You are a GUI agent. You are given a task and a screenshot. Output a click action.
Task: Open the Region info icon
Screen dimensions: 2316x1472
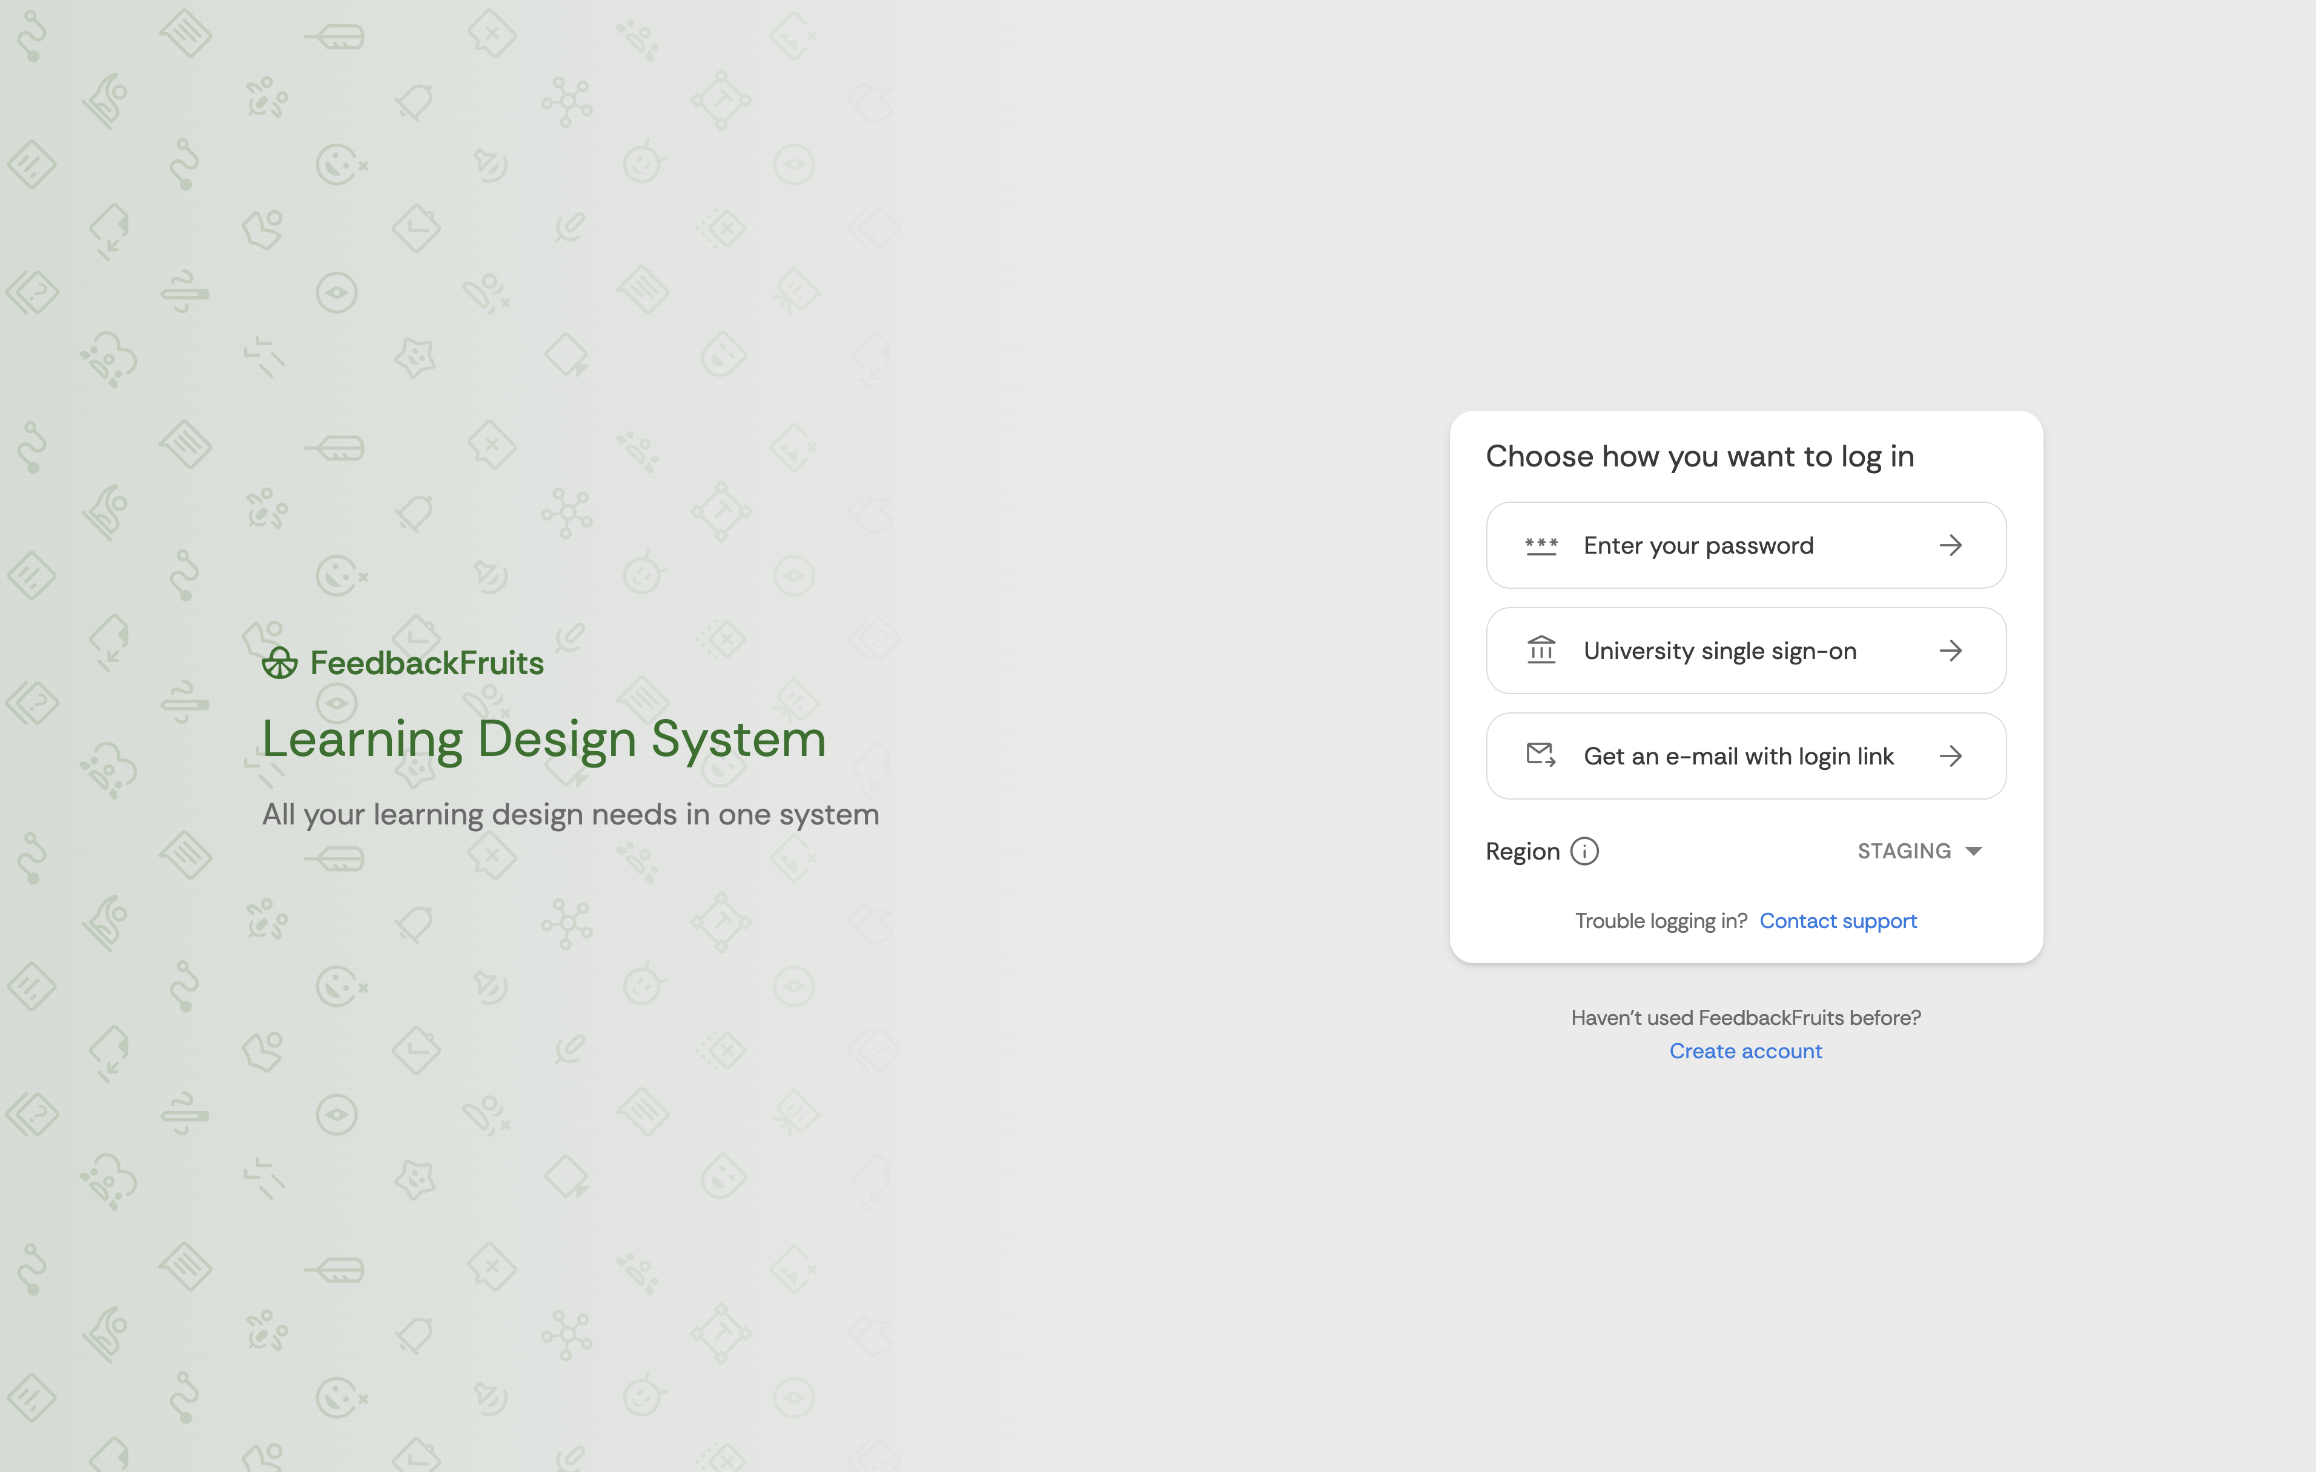pyautogui.click(x=1584, y=852)
